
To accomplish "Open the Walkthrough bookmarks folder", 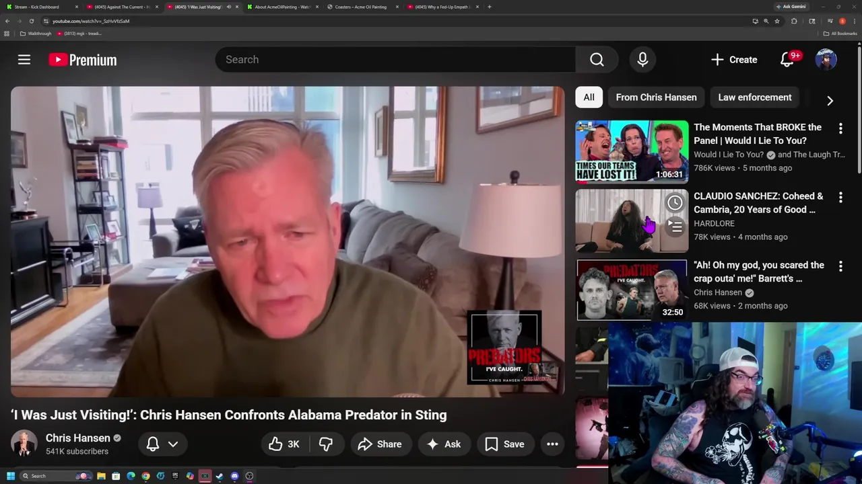I will click(x=36, y=34).
